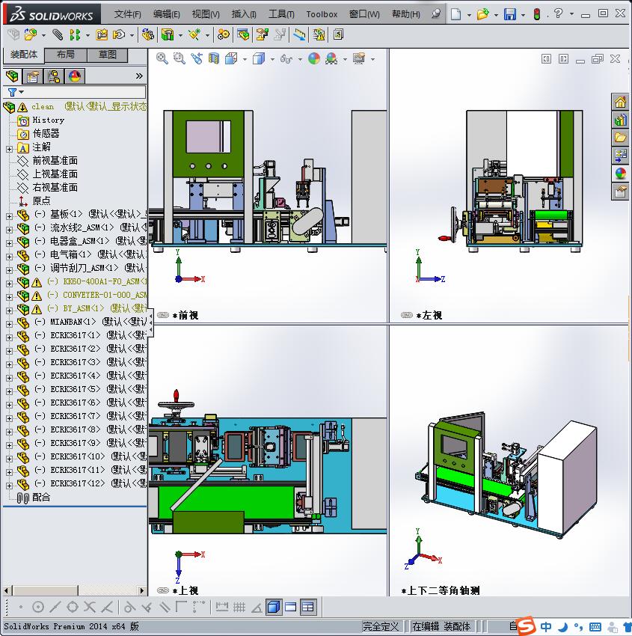
Task: Click the Smart Fasteners icon
Action: 102,35
